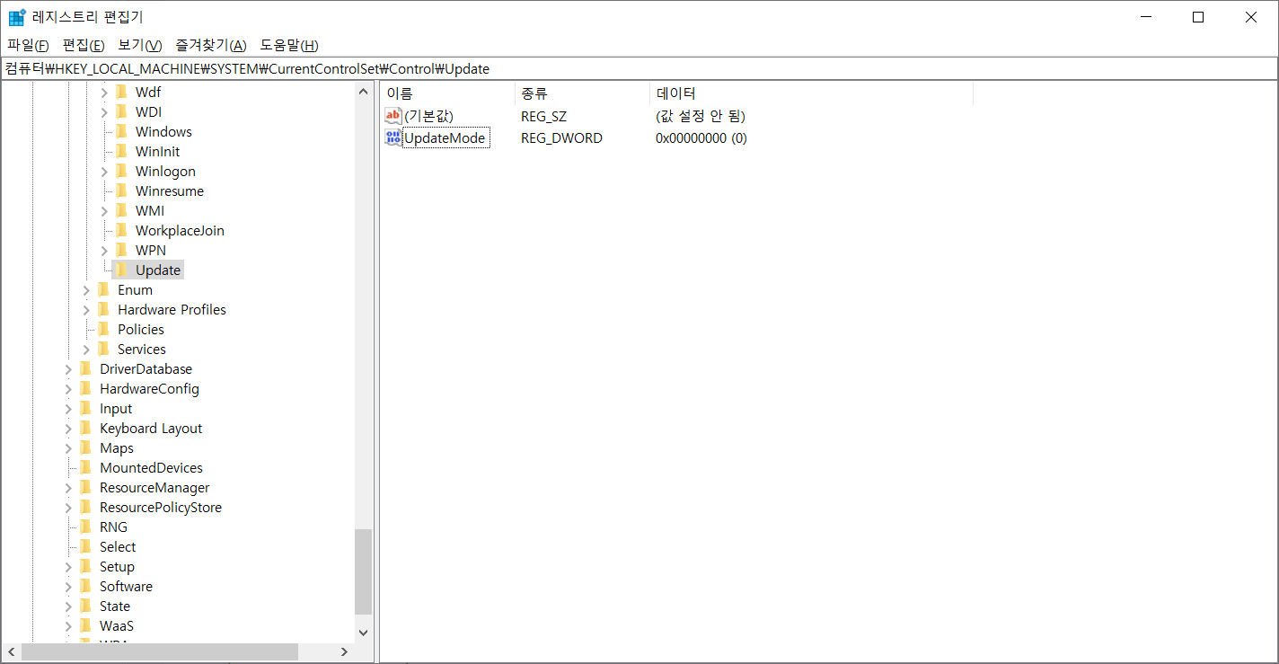The image size is (1279, 664).
Task: Select the Policies key label
Action: click(x=141, y=330)
